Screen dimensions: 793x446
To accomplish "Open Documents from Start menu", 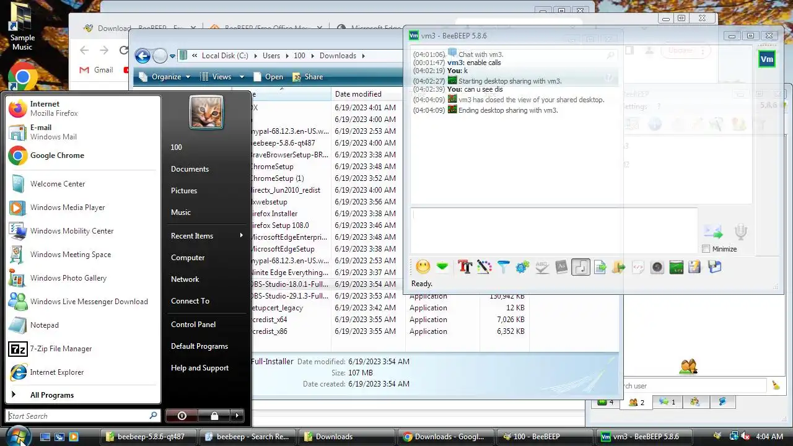I will [x=206, y=169].
